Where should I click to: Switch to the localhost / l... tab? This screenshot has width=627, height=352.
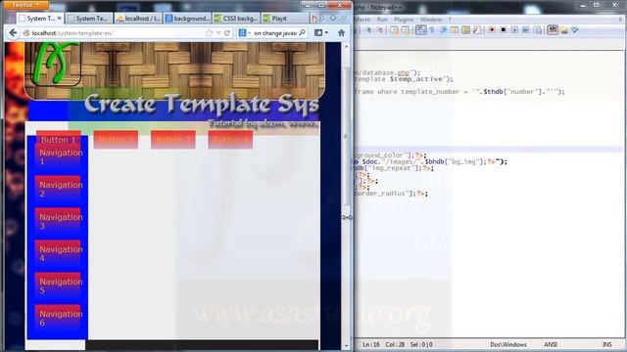tap(138, 19)
